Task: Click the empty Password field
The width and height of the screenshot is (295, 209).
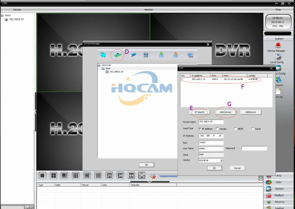Action: coord(254,148)
